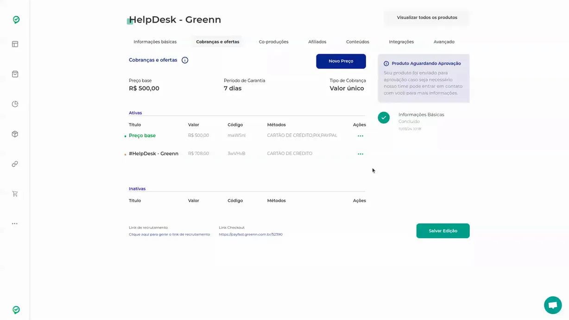This screenshot has height=320, width=569.
Task: Open the chat support bubble
Action: [x=553, y=305]
